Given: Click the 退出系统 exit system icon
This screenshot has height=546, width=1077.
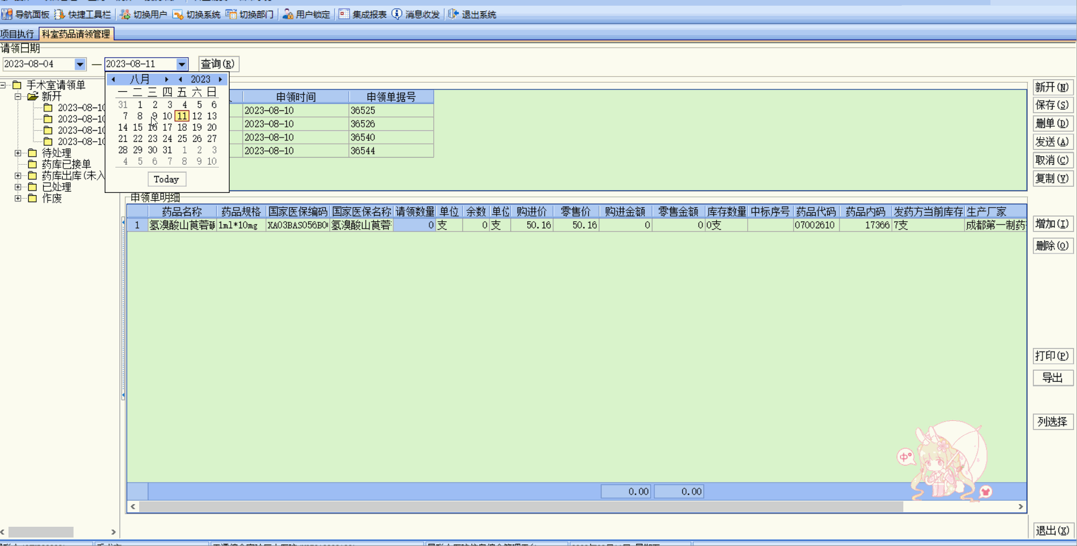Looking at the screenshot, I should pyautogui.click(x=453, y=14).
